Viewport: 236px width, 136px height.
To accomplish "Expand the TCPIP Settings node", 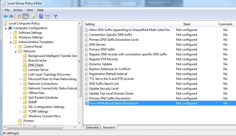I will [21, 112].
